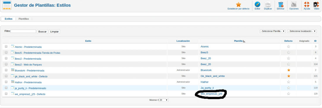Check the Bluestork - Predeterminada checkbox
322x108 pixels.
(6, 70)
